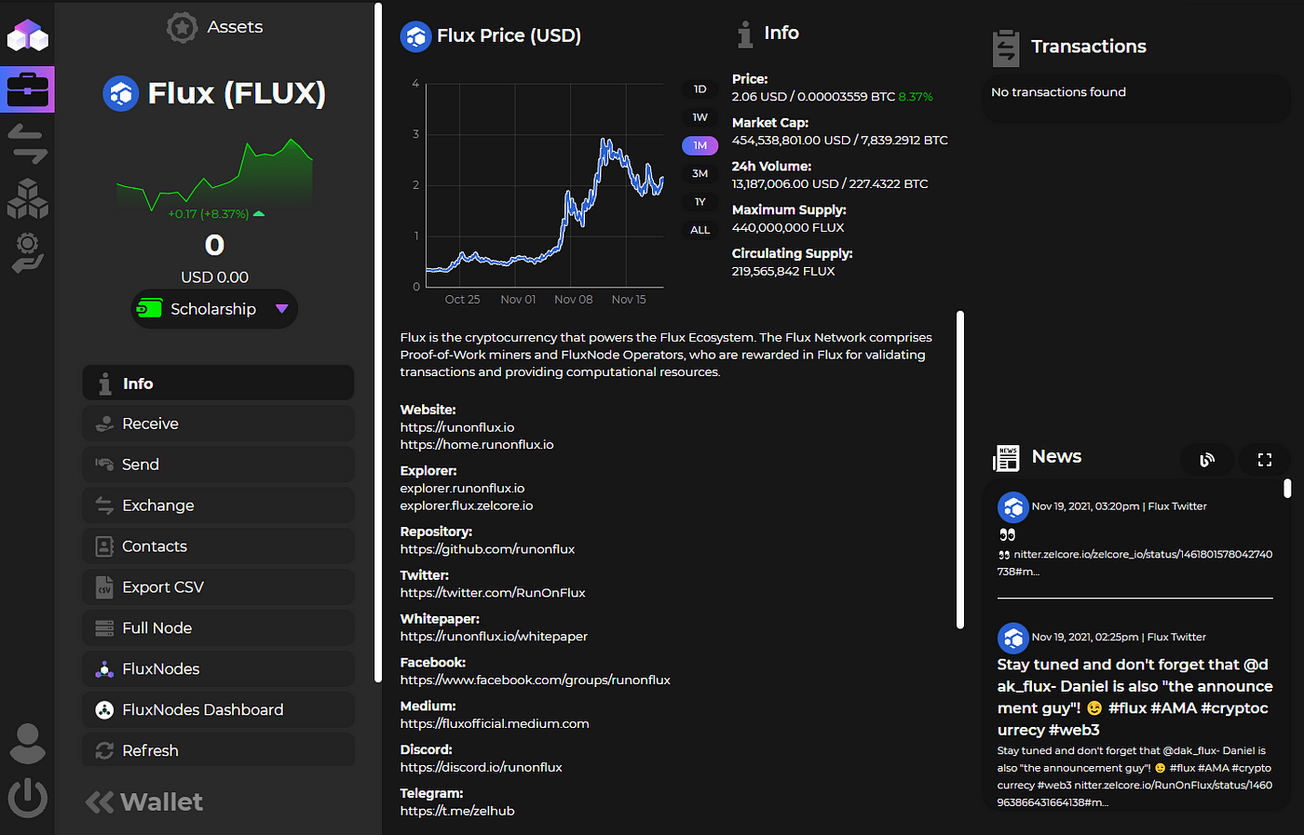1304x835 pixels.
Task: Click the green mini price sparkline
Action: coord(214,172)
